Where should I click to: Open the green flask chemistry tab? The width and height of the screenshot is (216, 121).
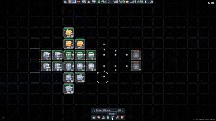pos(108,118)
